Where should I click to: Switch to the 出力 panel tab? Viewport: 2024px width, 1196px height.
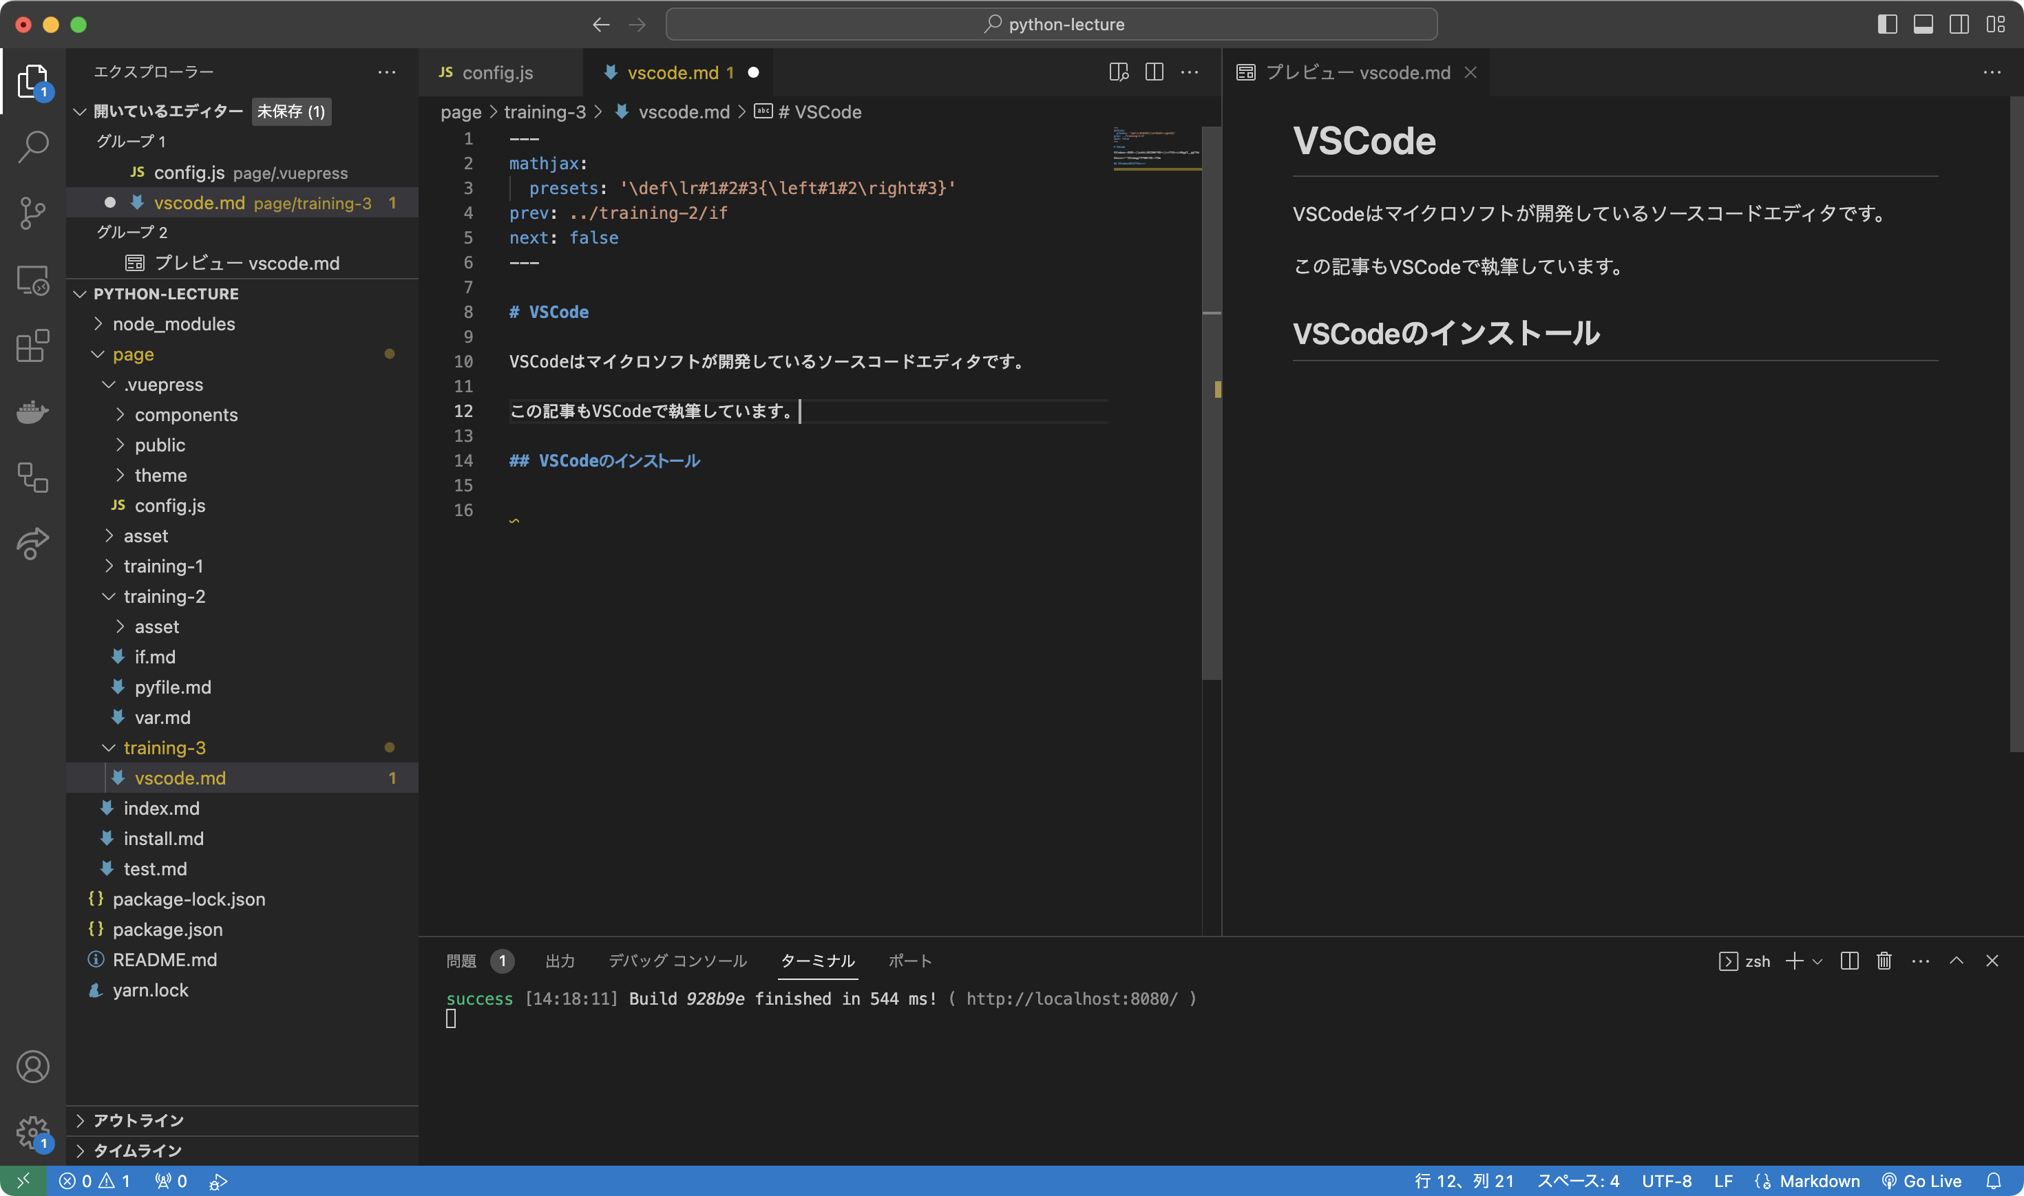click(x=560, y=961)
